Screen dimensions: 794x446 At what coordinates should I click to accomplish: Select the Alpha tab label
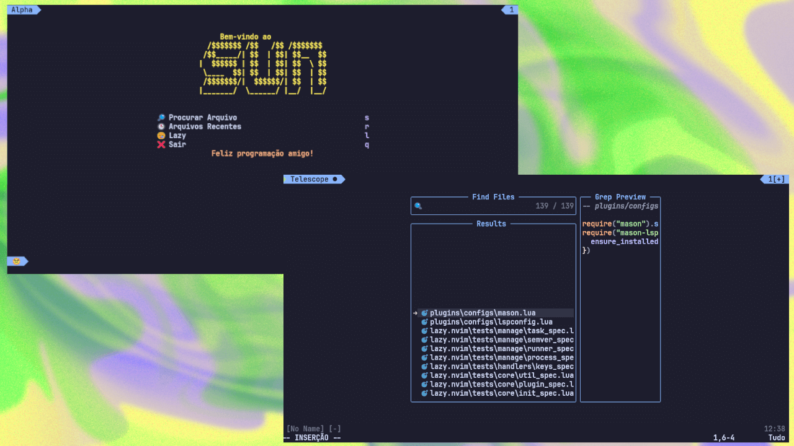coord(22,10)
